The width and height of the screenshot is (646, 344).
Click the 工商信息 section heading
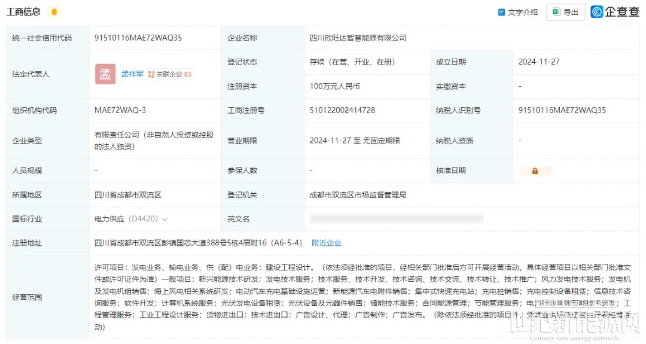[23, 12]
